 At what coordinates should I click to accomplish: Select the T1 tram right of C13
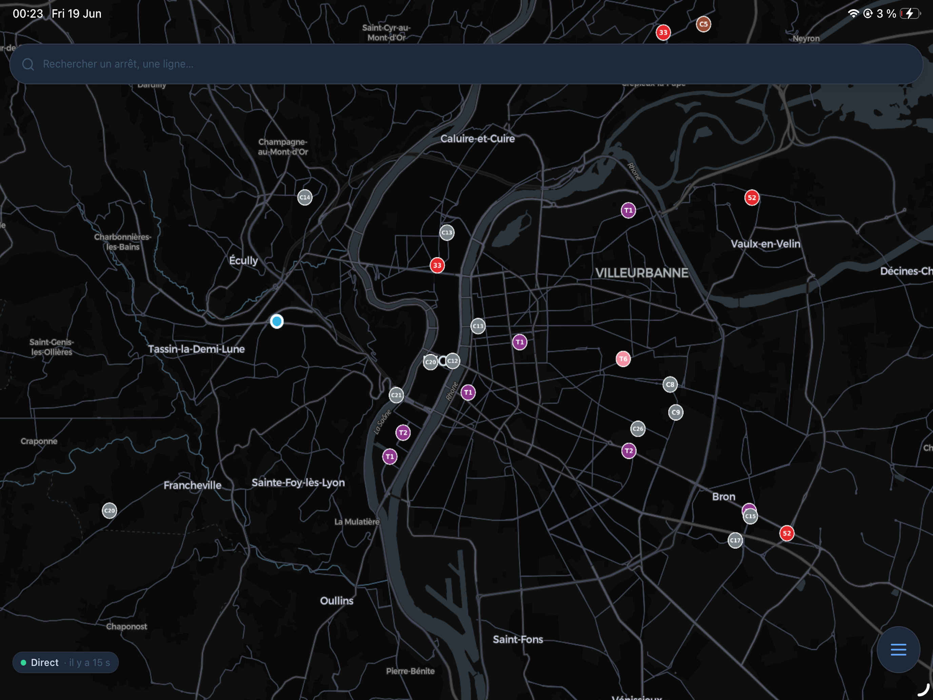pos(520,342)
